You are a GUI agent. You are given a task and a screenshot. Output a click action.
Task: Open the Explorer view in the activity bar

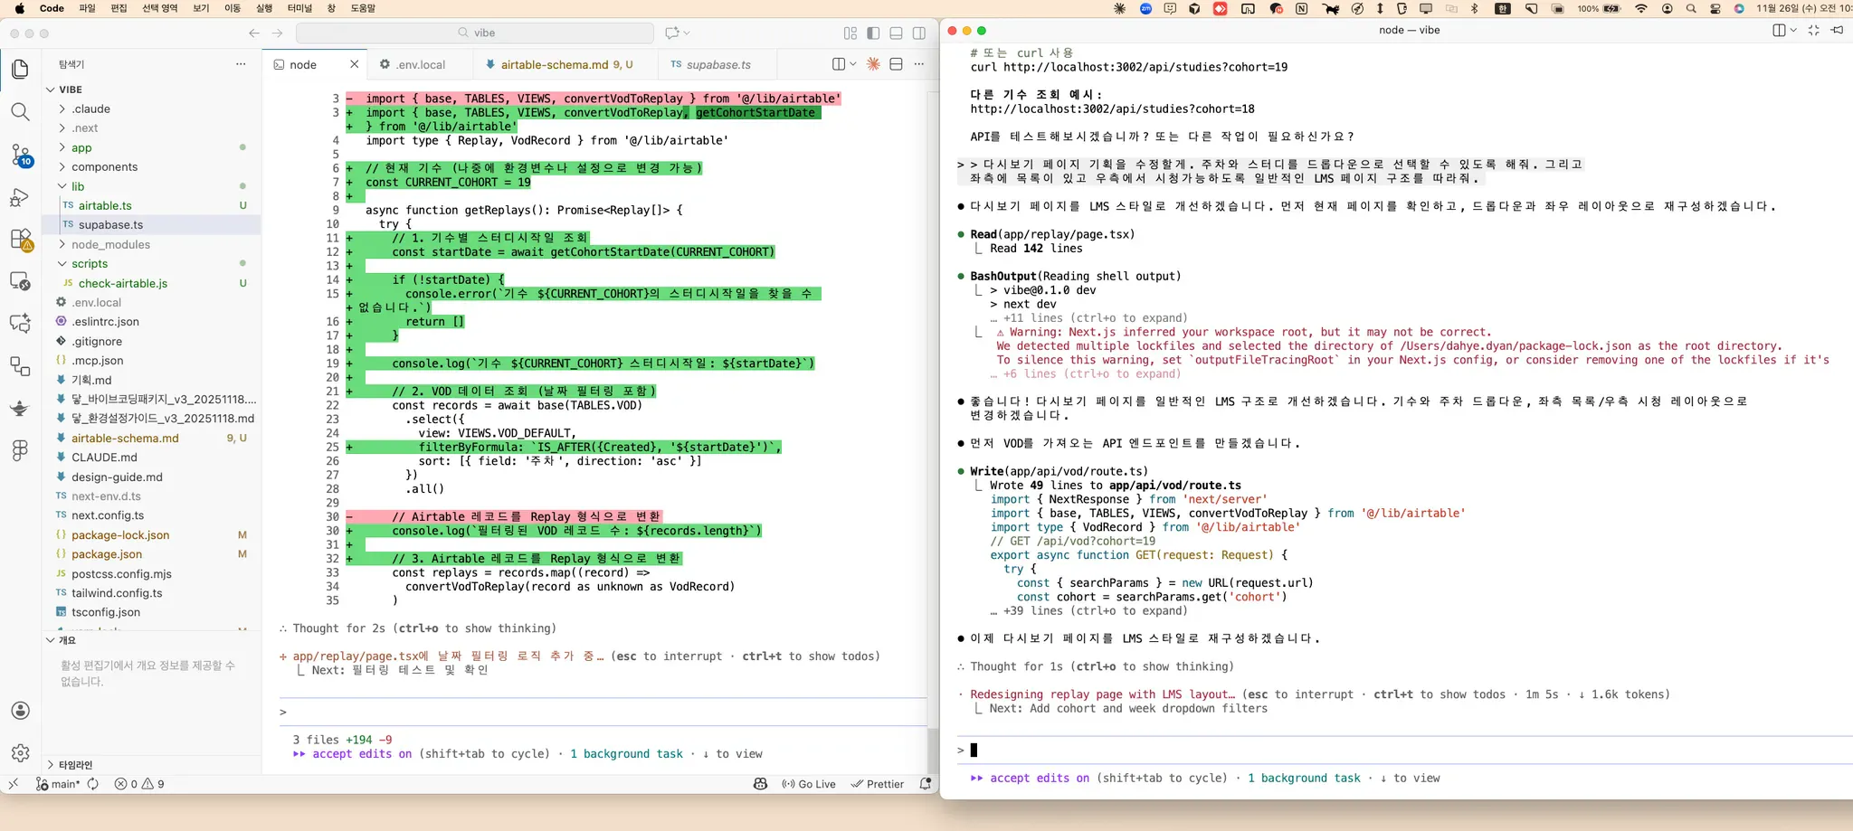click(20, 70)
